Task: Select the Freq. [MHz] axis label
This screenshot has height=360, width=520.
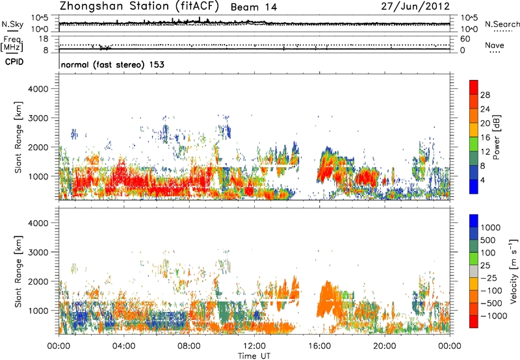Action: [12, 44]
